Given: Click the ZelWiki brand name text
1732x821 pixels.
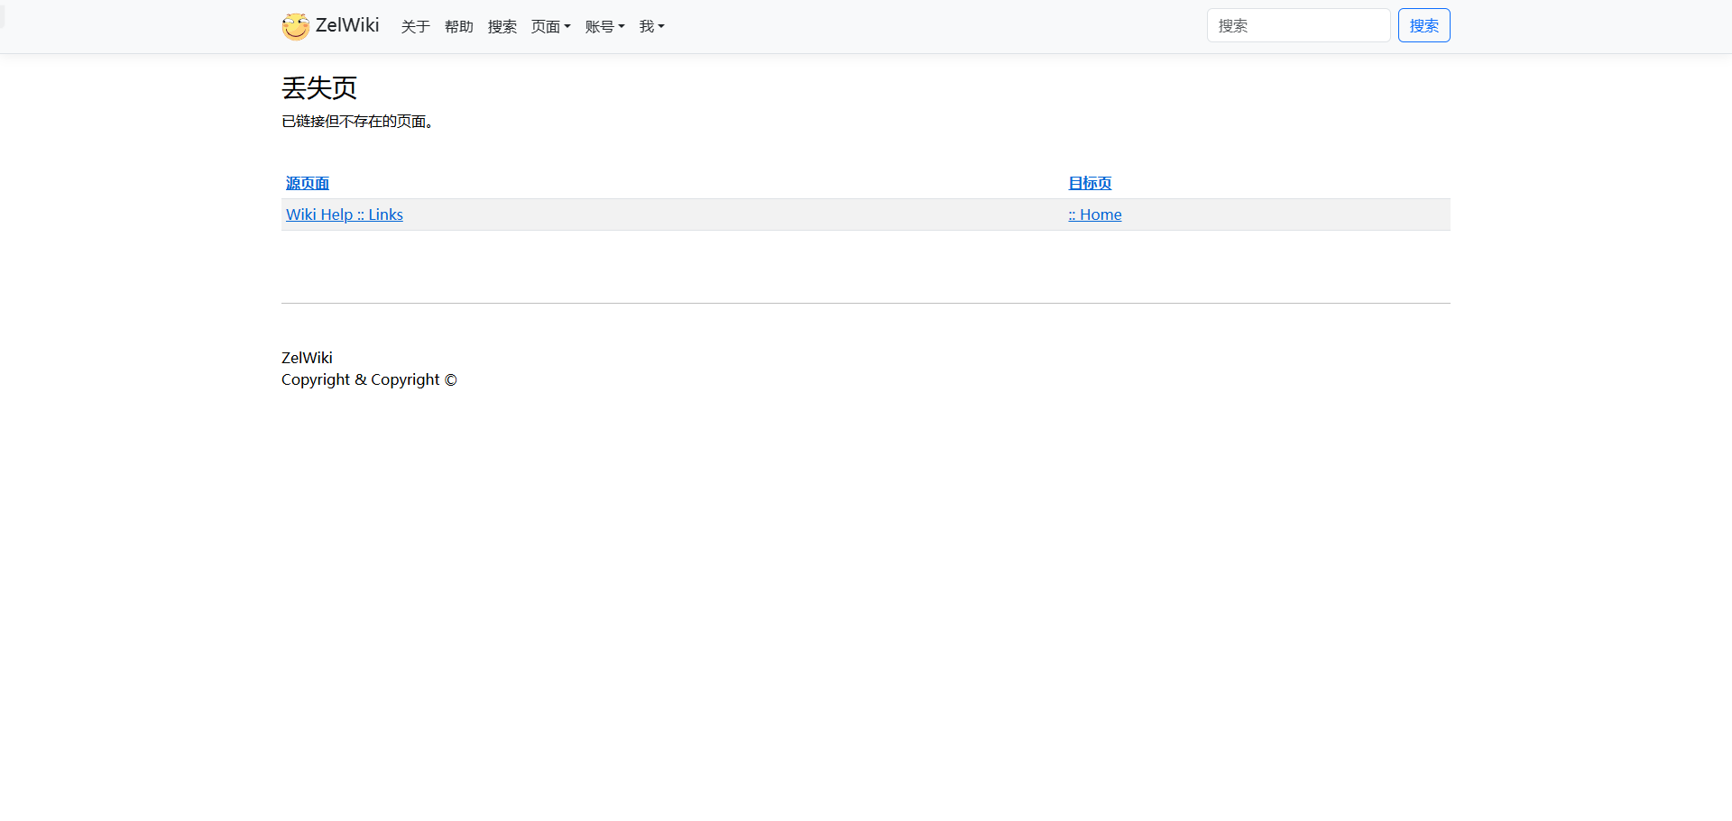Looking at the screenshot, I should [x=347, y=25].
